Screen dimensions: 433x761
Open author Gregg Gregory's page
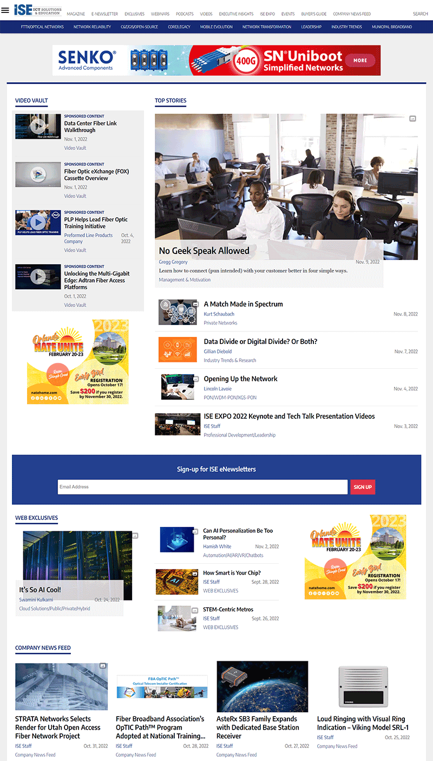173,262
